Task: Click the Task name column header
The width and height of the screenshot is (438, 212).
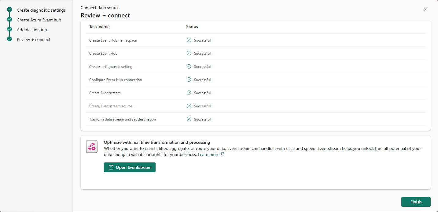Action: coord(99,27)
